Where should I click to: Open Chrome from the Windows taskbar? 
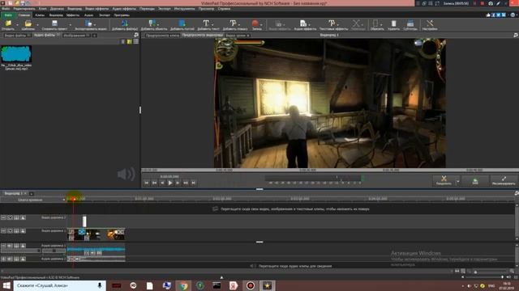tap(183, 285)
